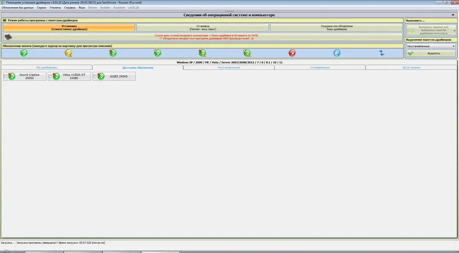Viewport: 459px width, 253px height.
Task: Expand the arrow beside the Выполнить задание button
Action: tap(454, 30)
